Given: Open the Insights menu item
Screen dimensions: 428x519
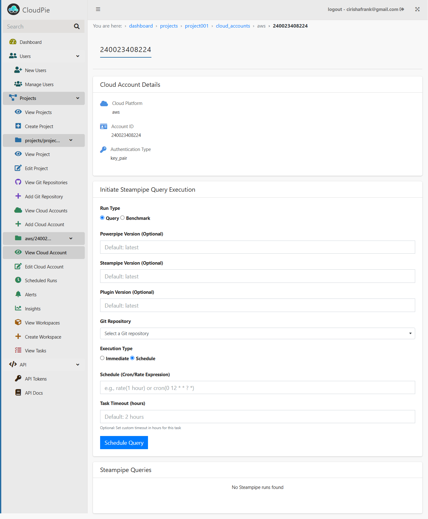Looking at the screenshot, I should [44, 309].
